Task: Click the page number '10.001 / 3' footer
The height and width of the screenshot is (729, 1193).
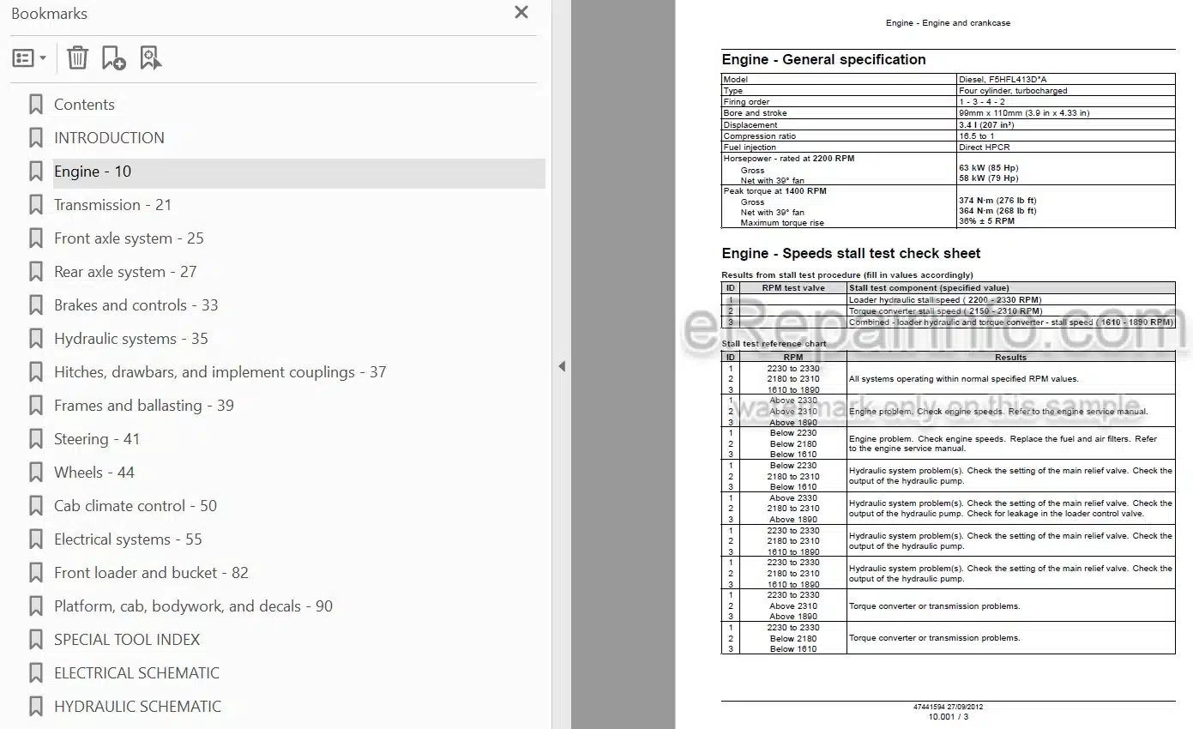Action: [x=948, y=717]
